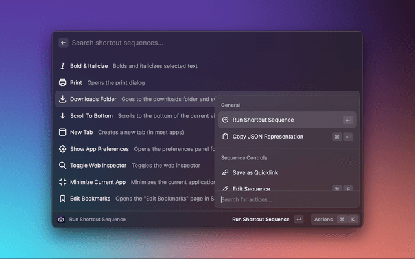Choose Edit Sequence action
415x259 pixels.
(x=287, y=188)
